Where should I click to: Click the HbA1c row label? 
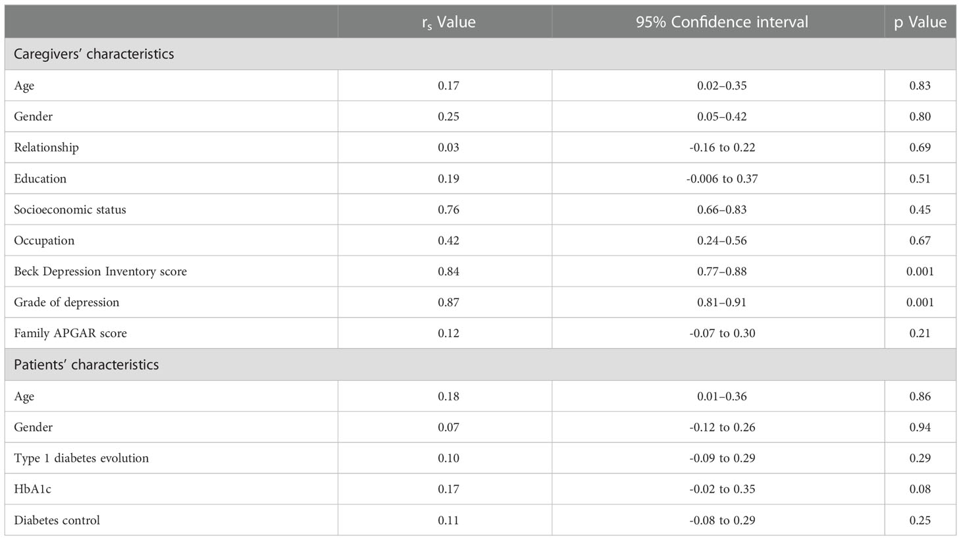coord(32,489)
